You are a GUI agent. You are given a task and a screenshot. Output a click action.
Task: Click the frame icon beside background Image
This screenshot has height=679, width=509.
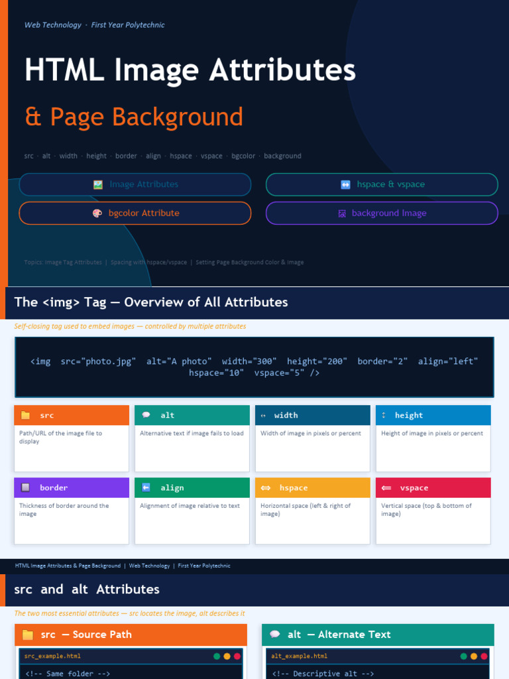[x=342, y=214]
